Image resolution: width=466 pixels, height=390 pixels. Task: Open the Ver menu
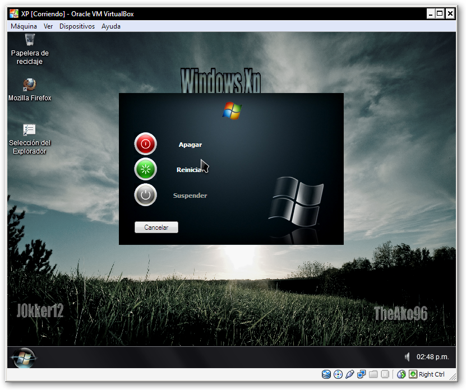[48, 26]
